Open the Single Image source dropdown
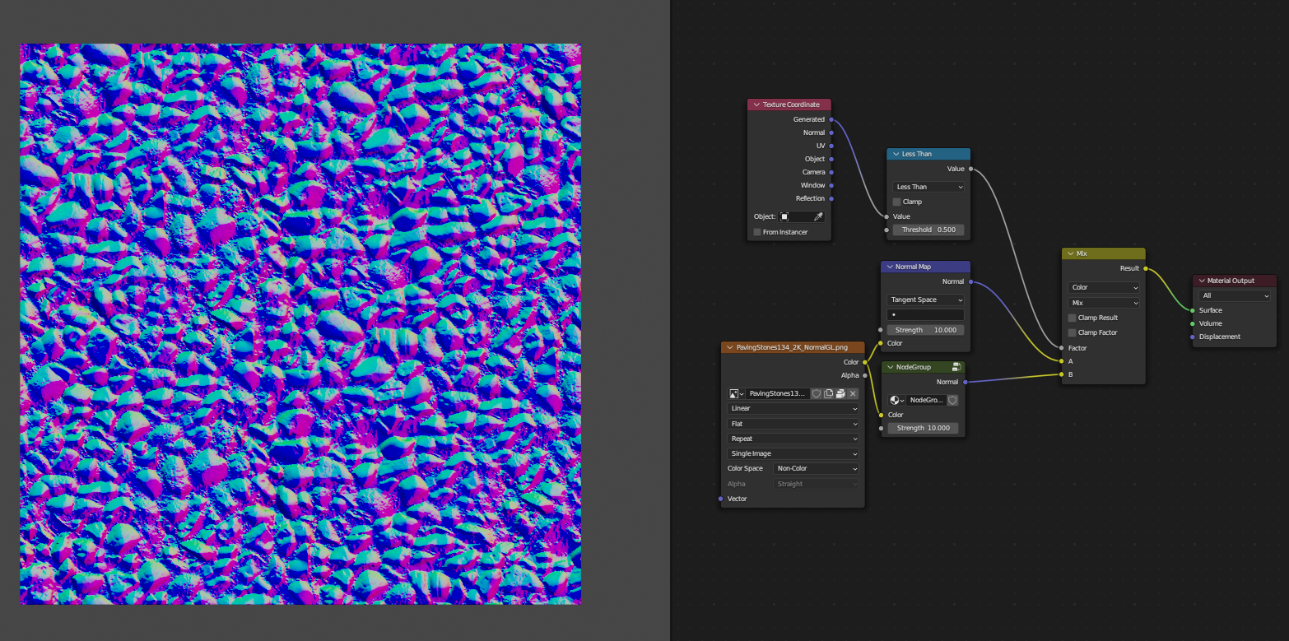 (x=793, y=453)
